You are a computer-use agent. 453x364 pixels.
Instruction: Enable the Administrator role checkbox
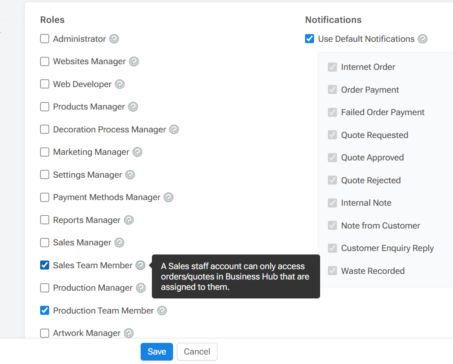tap(44, 39)
